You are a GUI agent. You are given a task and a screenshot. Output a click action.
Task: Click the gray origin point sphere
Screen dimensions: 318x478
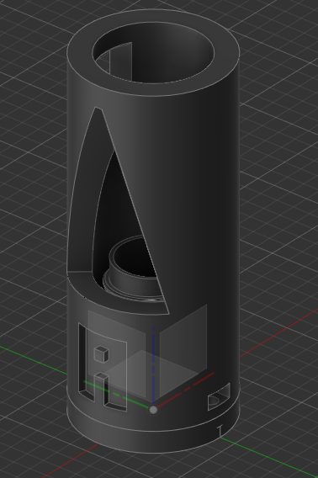[153, 410]
